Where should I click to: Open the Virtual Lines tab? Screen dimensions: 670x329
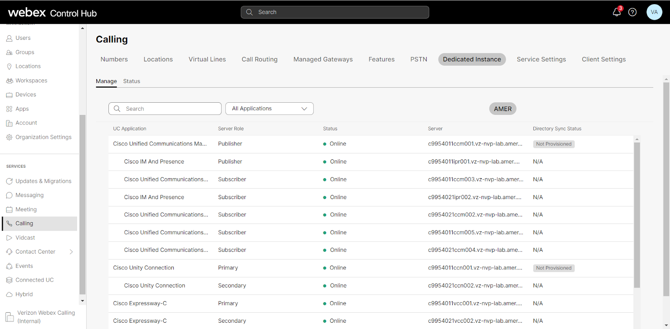(x=207, y=60)
